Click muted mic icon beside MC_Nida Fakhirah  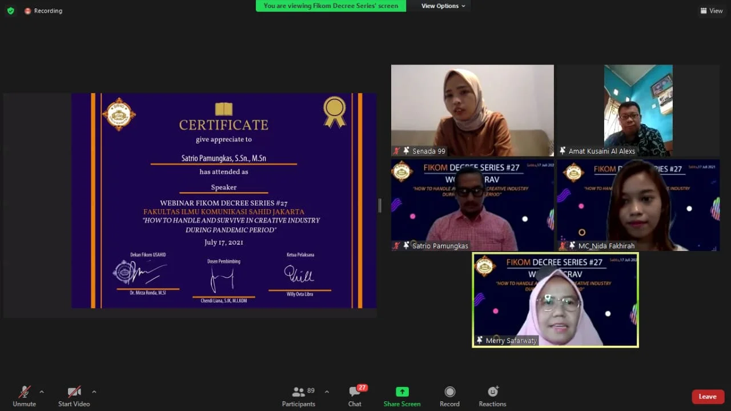coord(563,246)
